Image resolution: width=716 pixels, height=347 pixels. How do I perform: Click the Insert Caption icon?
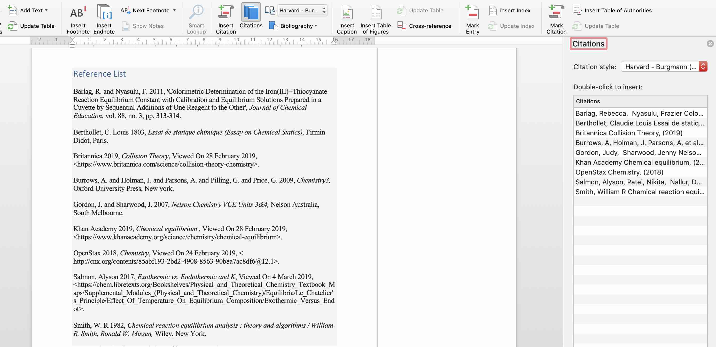[x=346, y=12]
